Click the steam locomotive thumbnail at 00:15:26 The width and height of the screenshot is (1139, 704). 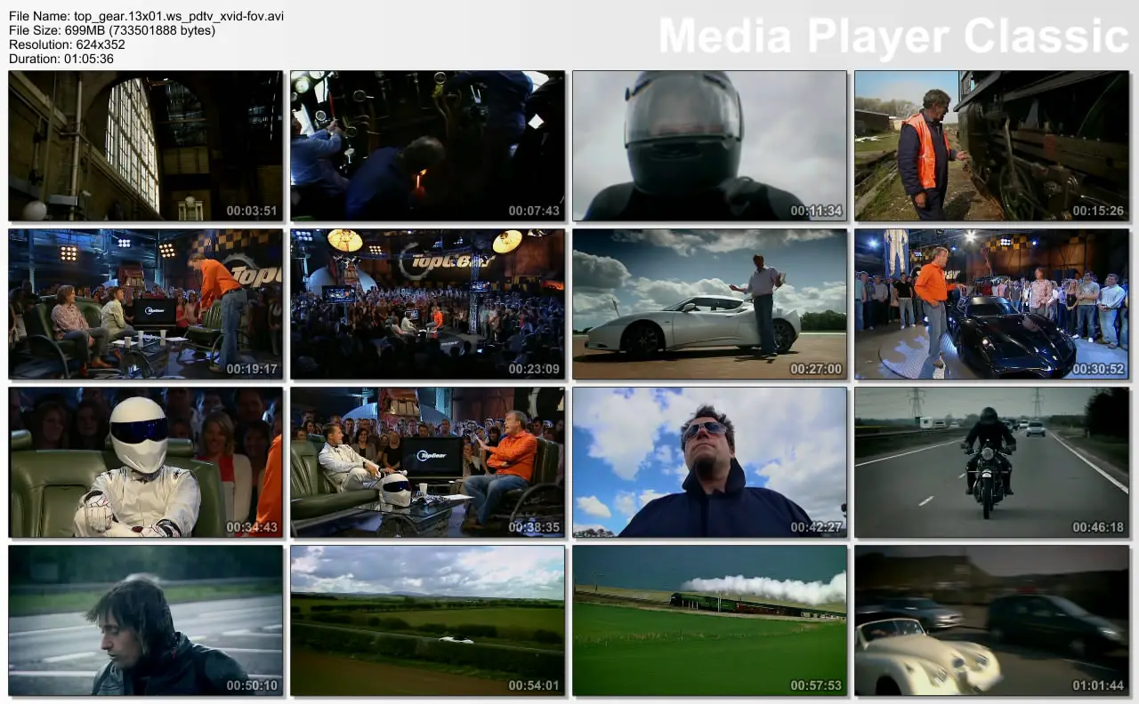[x=992, y=146]
